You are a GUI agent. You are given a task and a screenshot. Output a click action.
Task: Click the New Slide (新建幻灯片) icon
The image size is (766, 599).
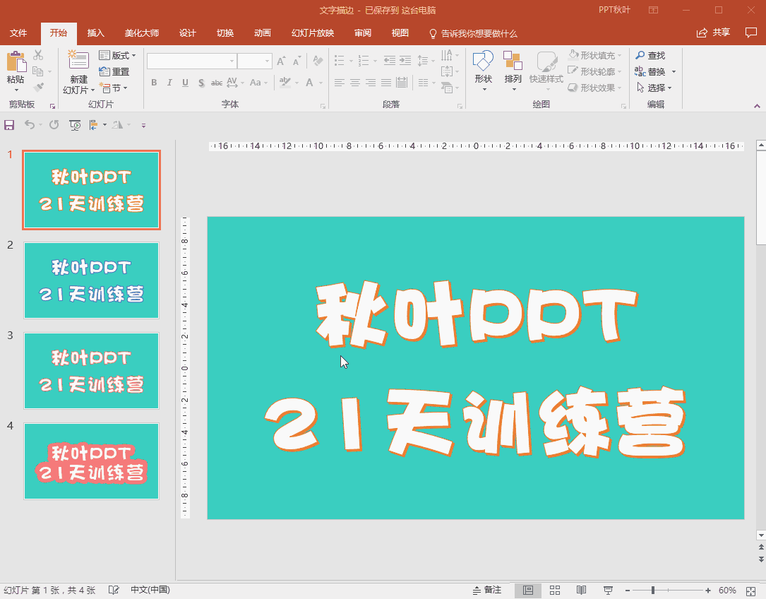[x=78, y=61]
